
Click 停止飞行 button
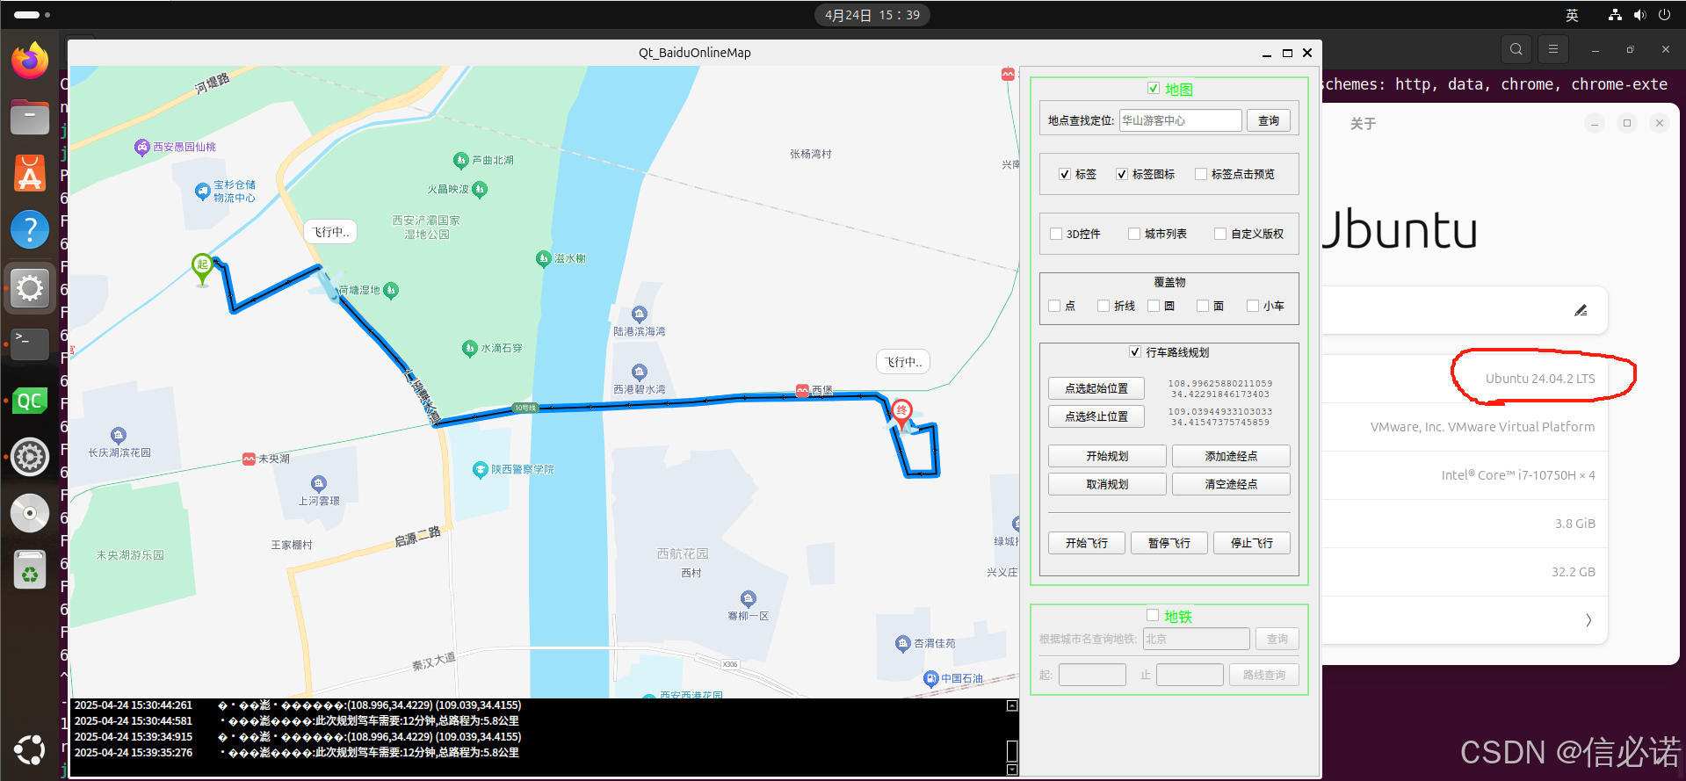pos(1252,543)
